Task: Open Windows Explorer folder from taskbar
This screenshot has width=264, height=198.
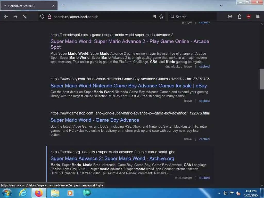Action: click(55, 193)
